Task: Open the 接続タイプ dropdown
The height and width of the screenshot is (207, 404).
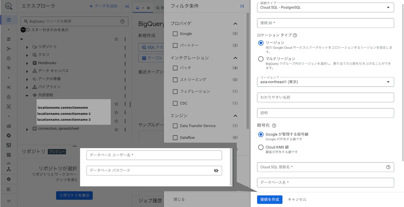Action: [325, 7]
